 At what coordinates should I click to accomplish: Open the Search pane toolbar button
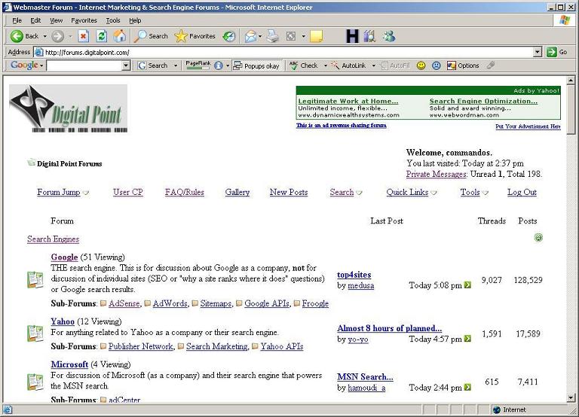[151, 36]
